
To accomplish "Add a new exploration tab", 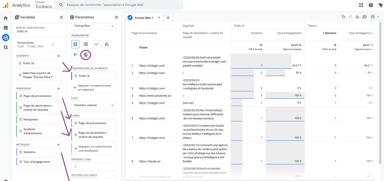I will pos(168,18).
